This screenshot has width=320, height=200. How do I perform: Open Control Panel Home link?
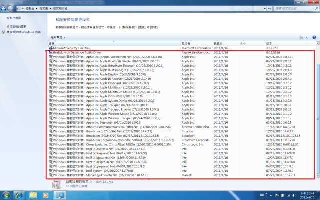14,18
